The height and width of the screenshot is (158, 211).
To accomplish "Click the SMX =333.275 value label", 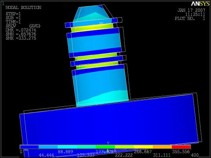I will 21,38.
